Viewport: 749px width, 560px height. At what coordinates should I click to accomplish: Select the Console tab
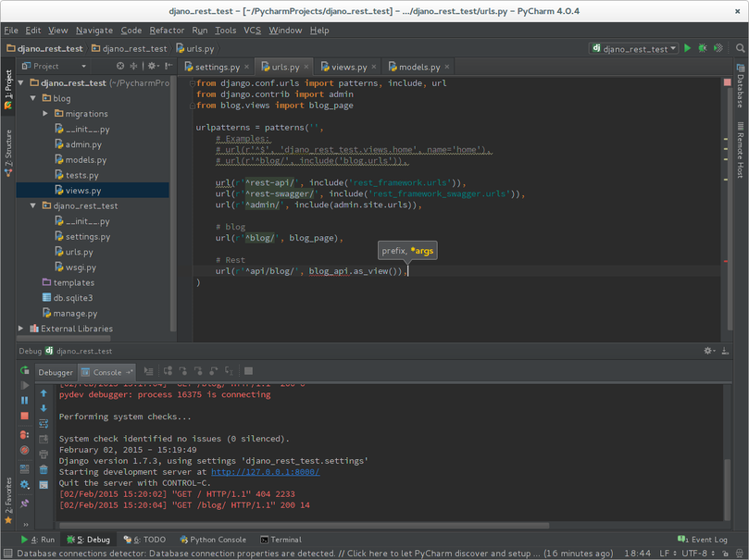click(x=107, y=372)
